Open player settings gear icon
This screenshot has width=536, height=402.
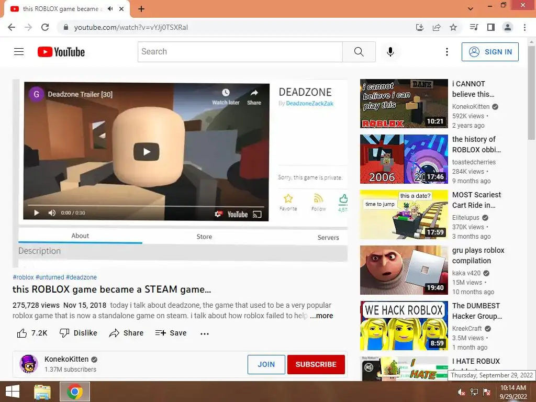[x=218, y=214]
